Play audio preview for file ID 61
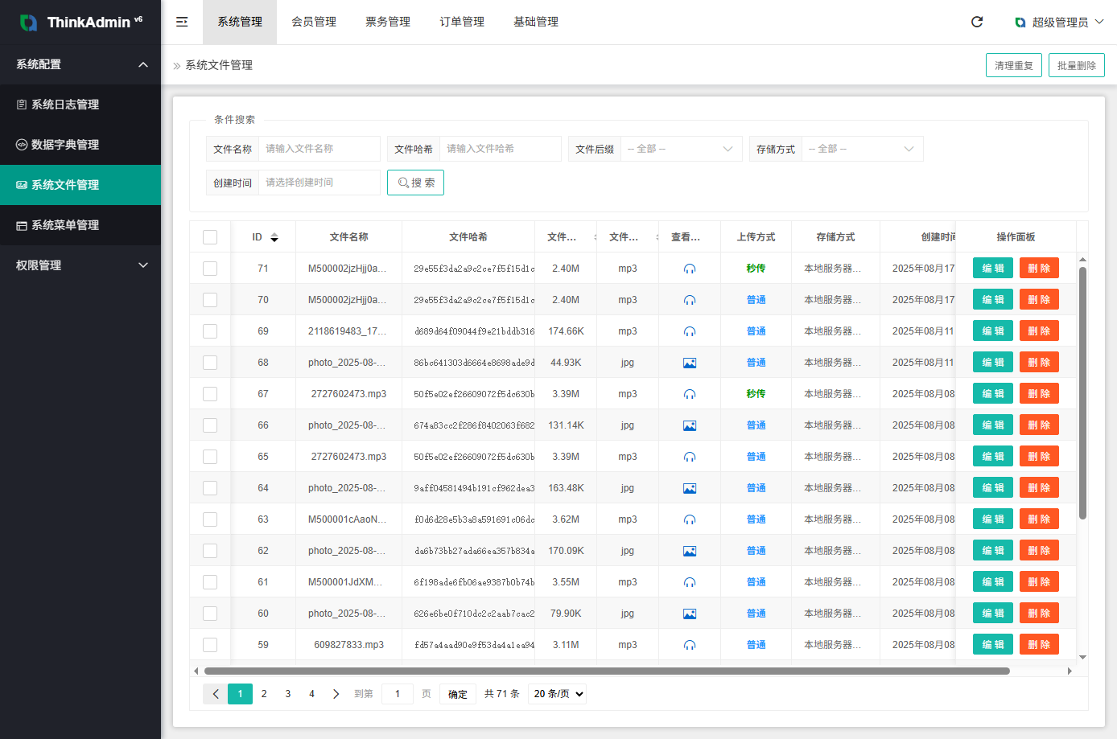This screenshot has height=739, width=1117. coord(690,582)
